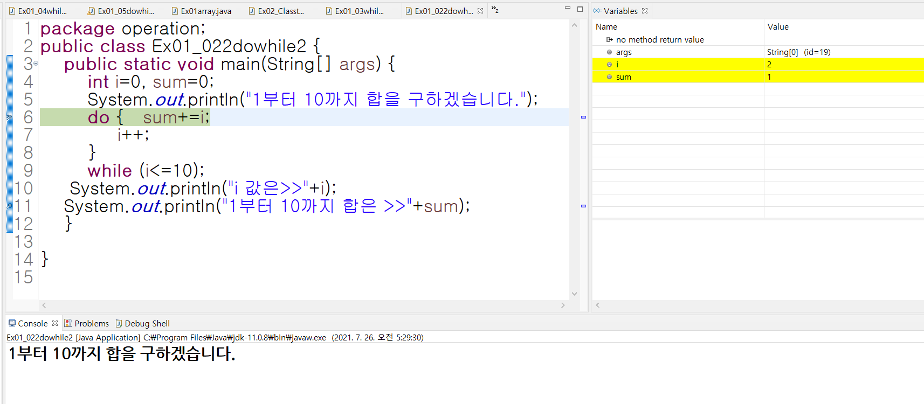Close the Ex01_022dowh... editor tab

click(480, 11)
